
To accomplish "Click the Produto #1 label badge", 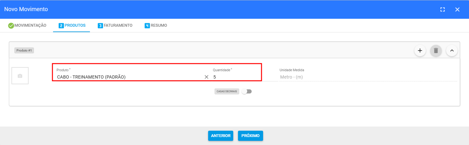I will point(24,51).
